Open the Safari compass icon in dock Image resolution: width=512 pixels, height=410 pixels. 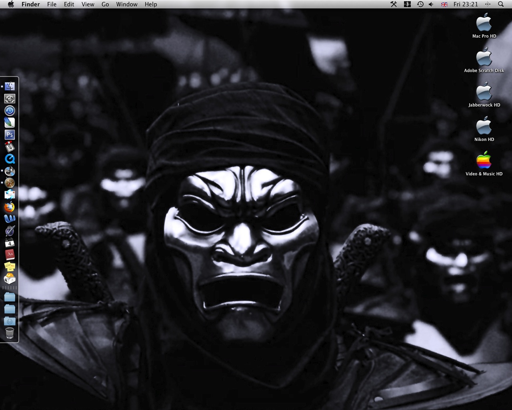10,183
